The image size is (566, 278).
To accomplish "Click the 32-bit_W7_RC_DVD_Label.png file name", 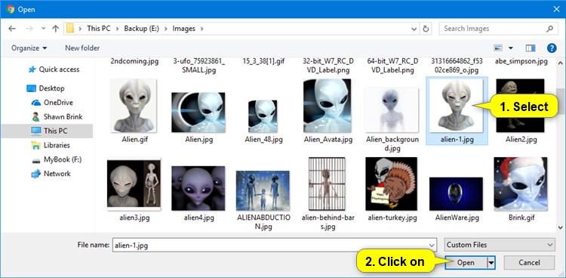I will click(328, 66).
